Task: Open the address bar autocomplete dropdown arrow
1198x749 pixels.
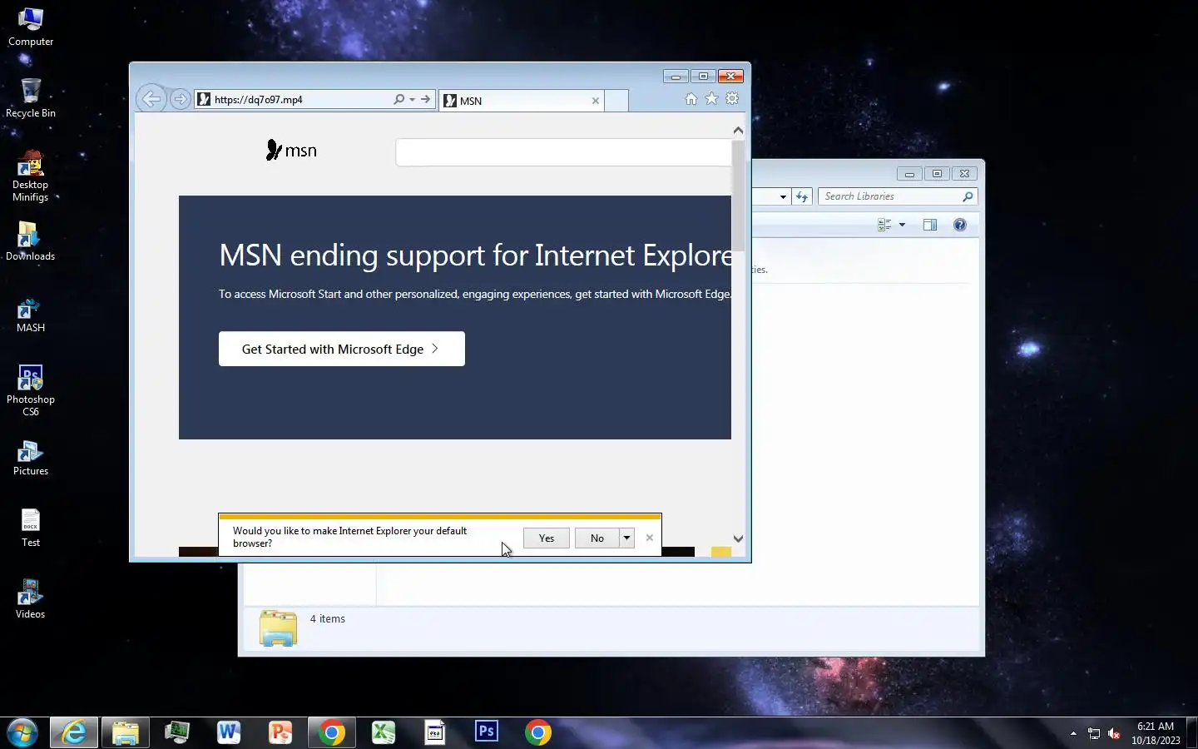Action: [412, 100]
